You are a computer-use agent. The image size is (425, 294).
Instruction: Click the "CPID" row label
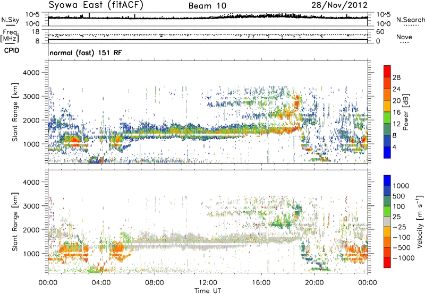pos(12,50)
